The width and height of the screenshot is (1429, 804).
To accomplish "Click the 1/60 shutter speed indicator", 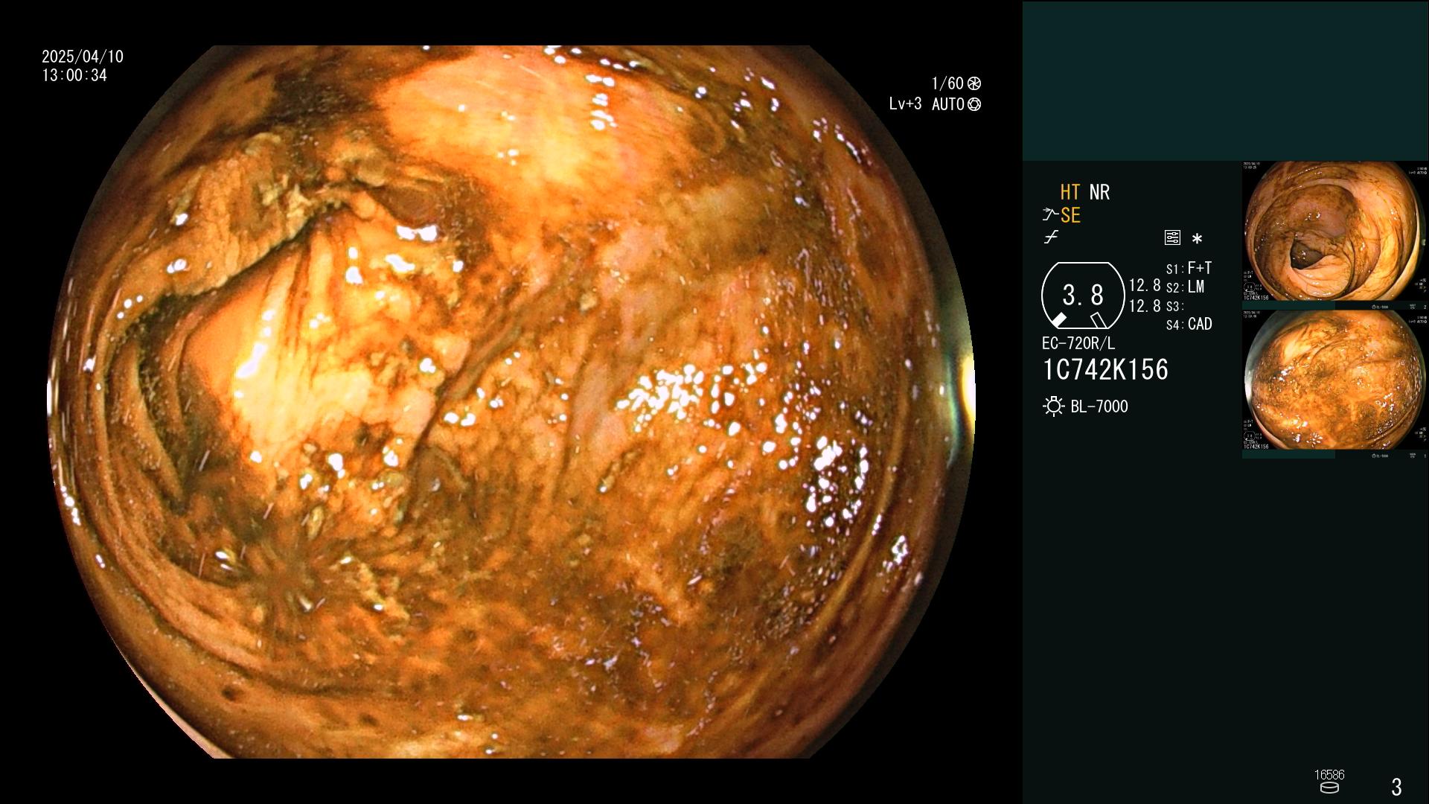I will [947, 83].
